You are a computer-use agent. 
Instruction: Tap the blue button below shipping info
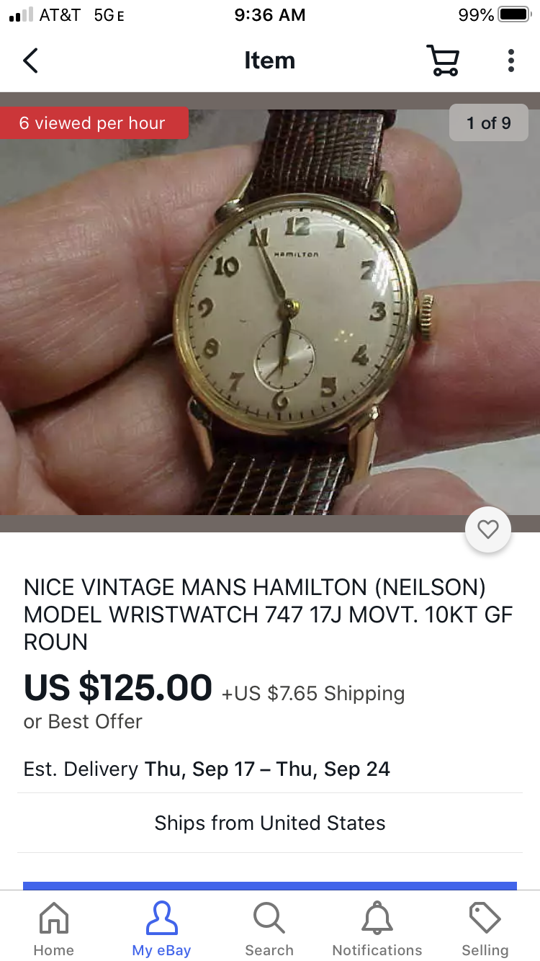[x=270, y=886]
